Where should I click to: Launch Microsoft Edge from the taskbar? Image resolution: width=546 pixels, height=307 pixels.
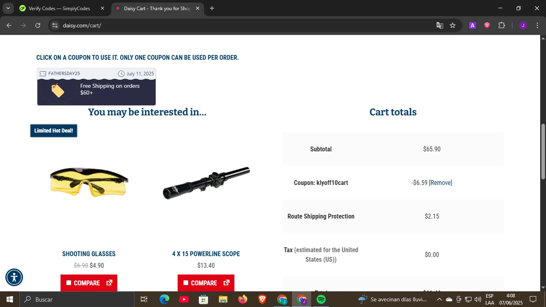pos(164,299)
